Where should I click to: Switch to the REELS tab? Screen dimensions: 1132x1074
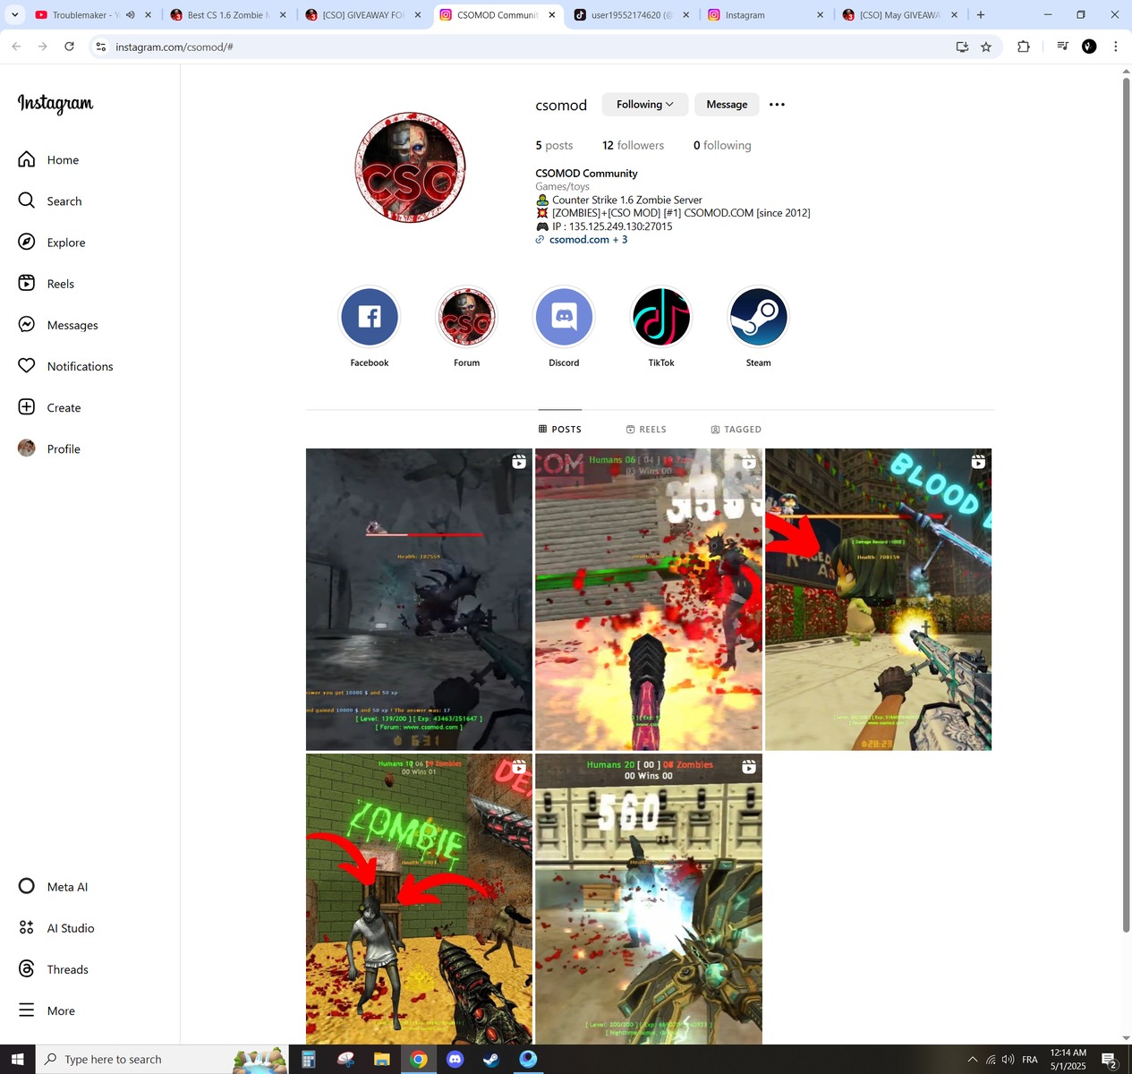point(645,430)
